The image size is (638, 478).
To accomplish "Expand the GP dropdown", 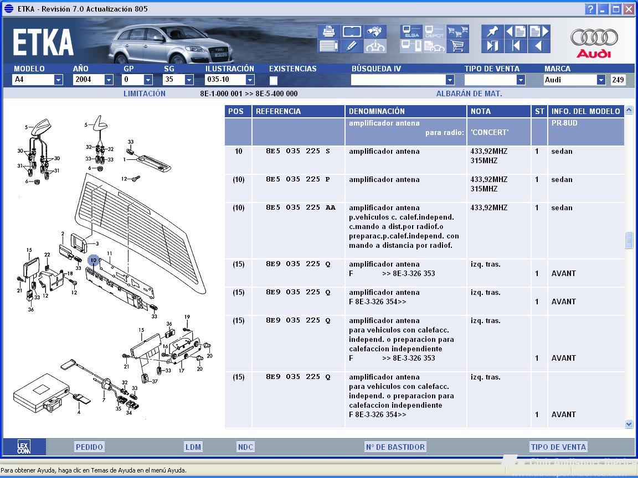I will tap(148, 80).
